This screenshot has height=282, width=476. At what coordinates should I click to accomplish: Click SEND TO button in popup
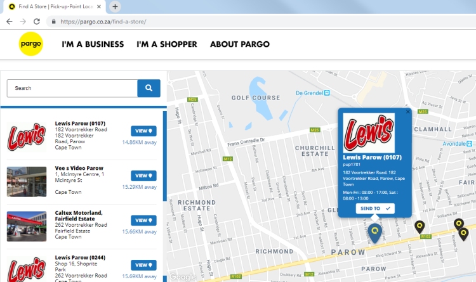pyautogui.click(x=375, y=208)
